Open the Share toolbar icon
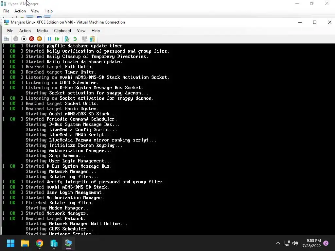Viewport: 335px width, 251px height. 92,39
